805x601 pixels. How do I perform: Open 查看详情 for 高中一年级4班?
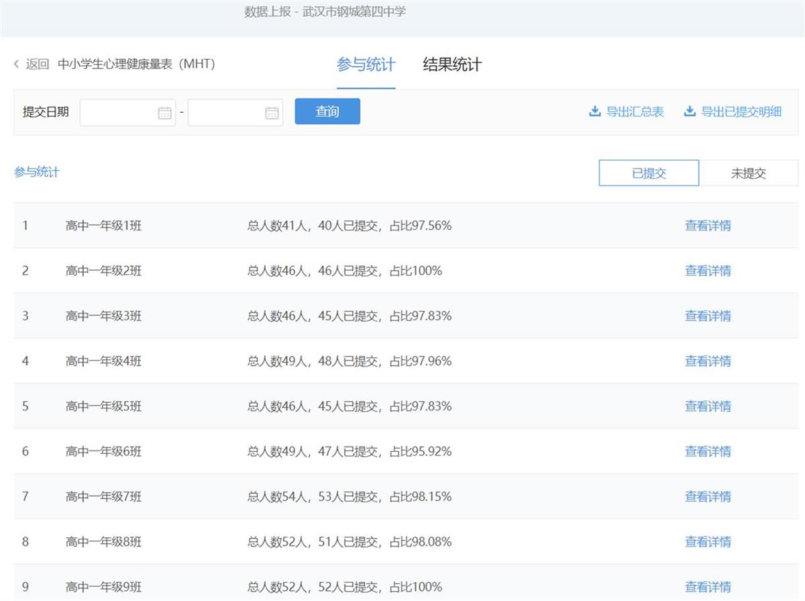[x=708, y=361]
